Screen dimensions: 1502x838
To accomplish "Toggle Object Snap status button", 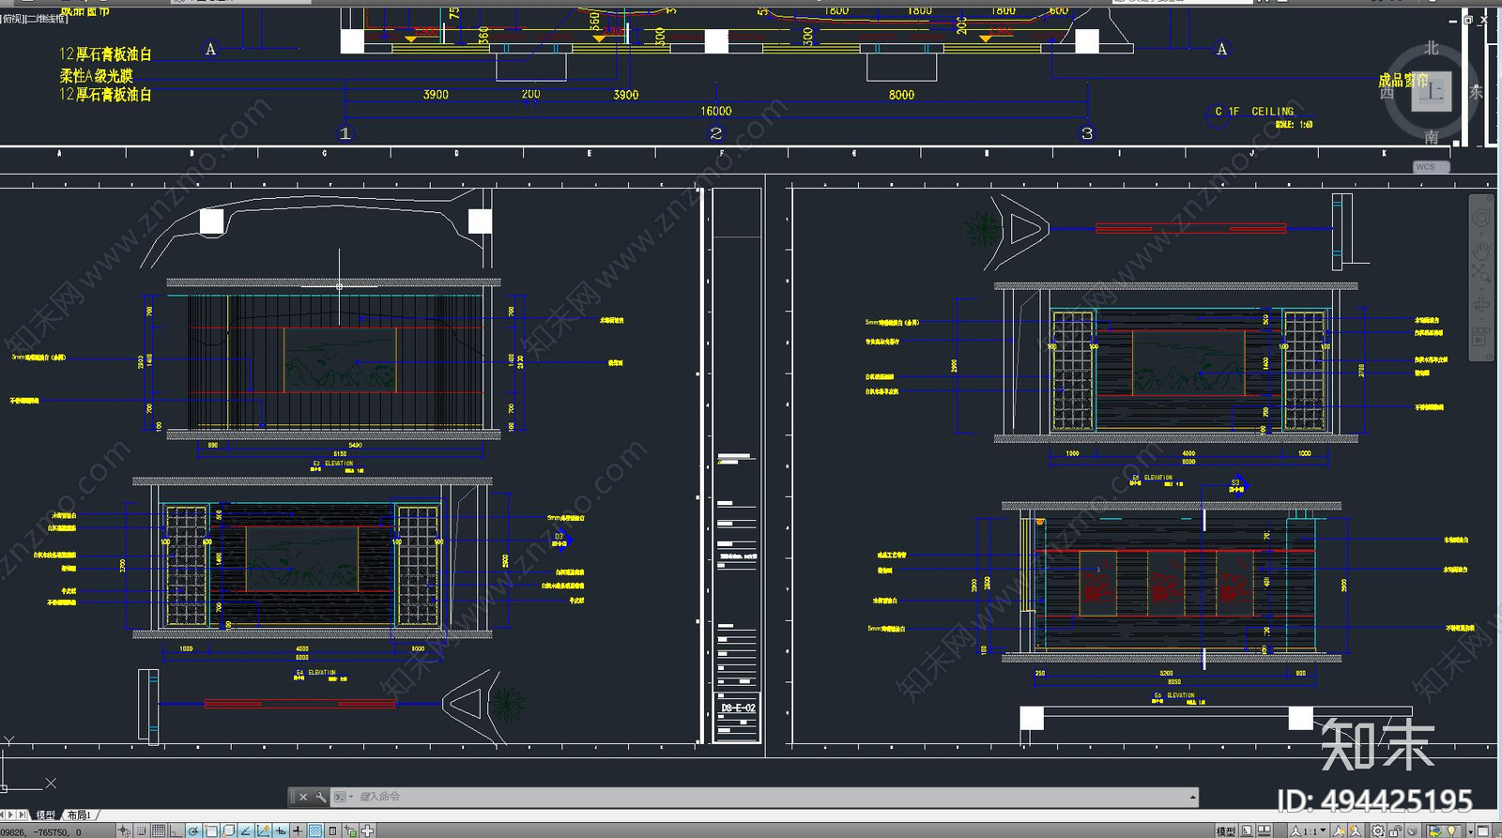I will (x=211, y=830).
